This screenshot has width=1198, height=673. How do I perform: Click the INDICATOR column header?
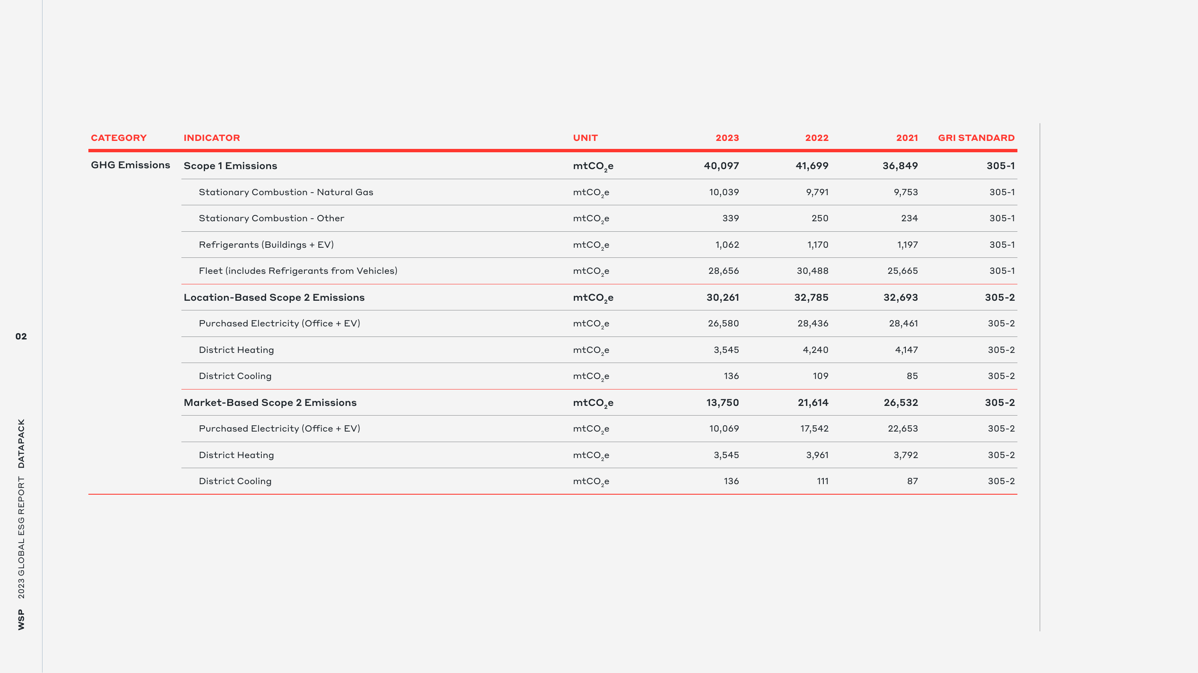[x=212, y=138]
